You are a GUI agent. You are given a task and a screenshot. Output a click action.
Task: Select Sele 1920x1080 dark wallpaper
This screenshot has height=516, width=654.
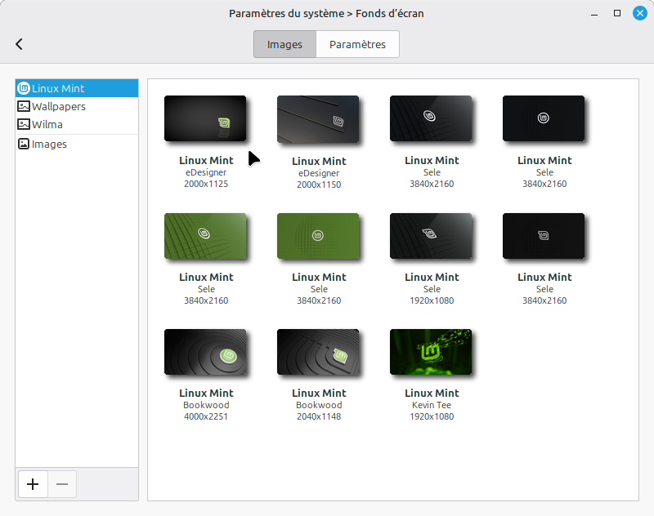point(431,236)
